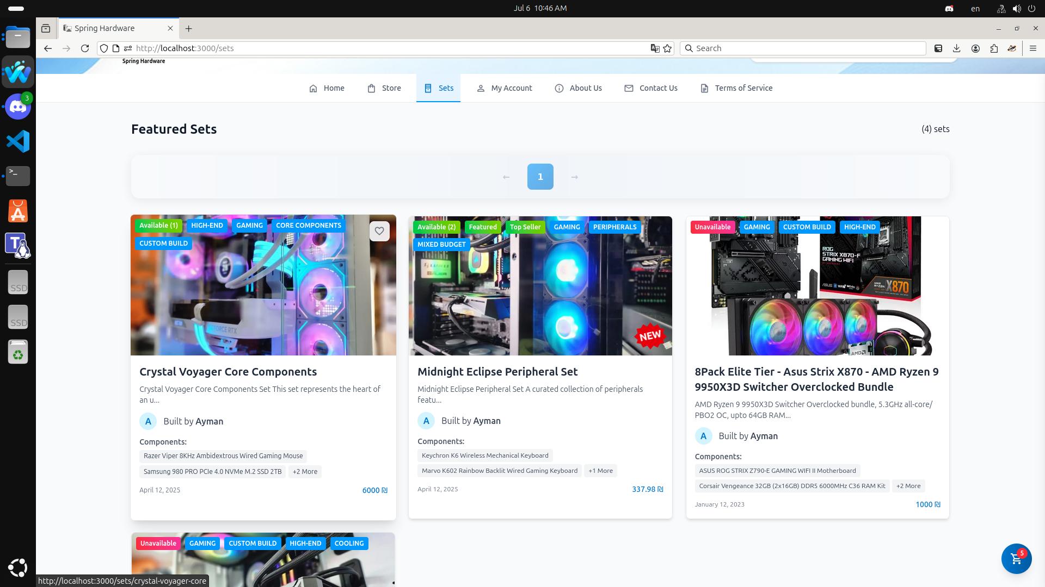Image resolution: width=1045 pixels, height=587 pixels.
Task: Open the translate page icon in address bar
Action: pyautogui.click(x=655, y=48)
